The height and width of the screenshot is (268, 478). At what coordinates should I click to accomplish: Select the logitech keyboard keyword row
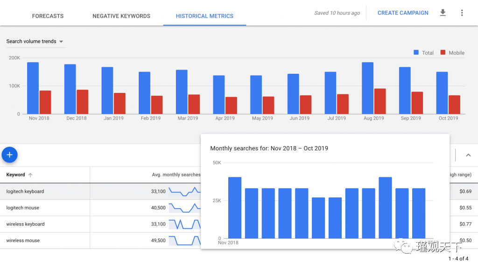coord(25,191)
